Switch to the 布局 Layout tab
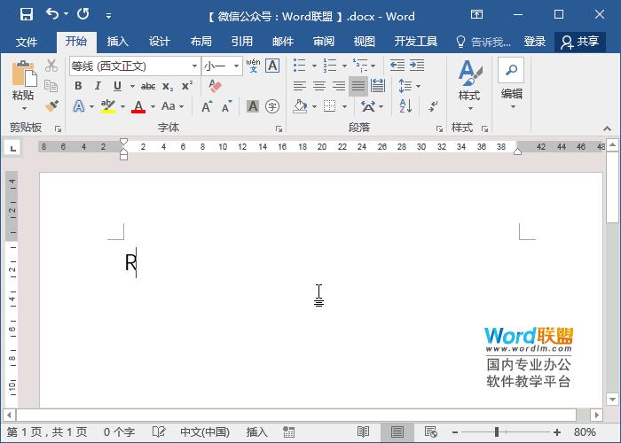The image size is (621, 443). point(200,42)
